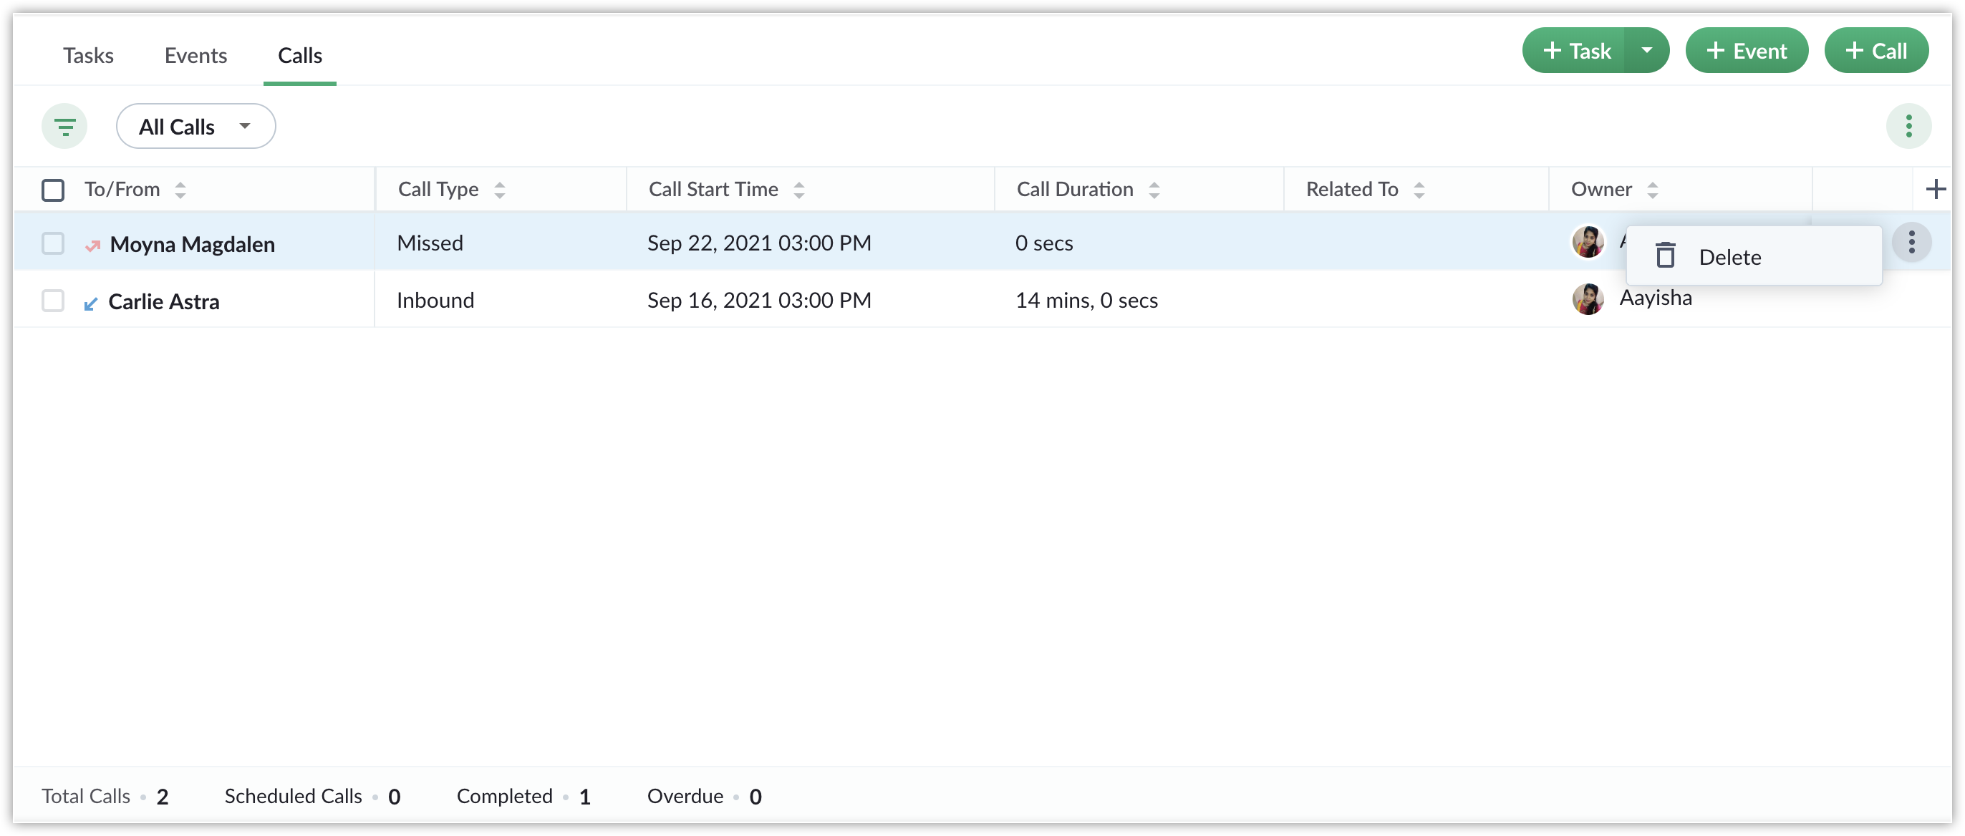
Task: Click the Call Type column header
Action: click(438, 189)
